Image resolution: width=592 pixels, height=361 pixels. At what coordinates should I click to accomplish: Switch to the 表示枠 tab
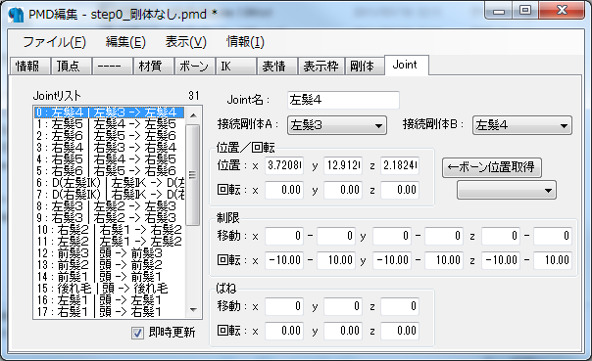tap(321, 67)
